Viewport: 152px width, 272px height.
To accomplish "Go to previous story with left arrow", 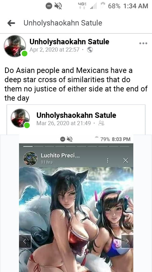I will pyautogui.click(x=25, y=241).
